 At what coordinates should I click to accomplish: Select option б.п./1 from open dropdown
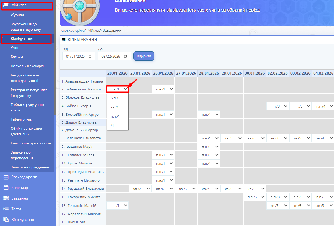click(x=115, y=98)
